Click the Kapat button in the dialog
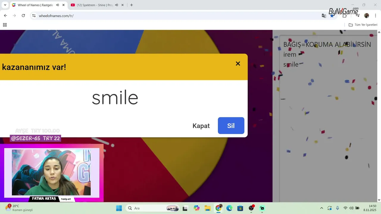This screenshot has height=214, width=381. tap(201, 126)
